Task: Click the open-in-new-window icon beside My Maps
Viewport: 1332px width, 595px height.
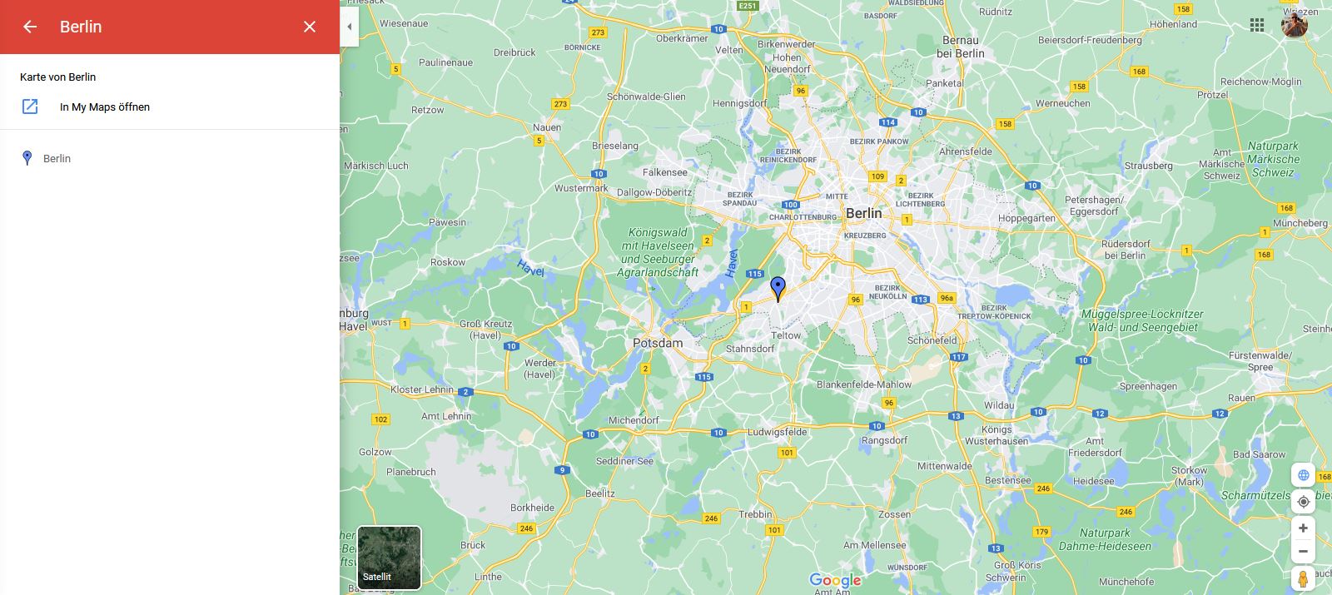Action: click(30, 107)
